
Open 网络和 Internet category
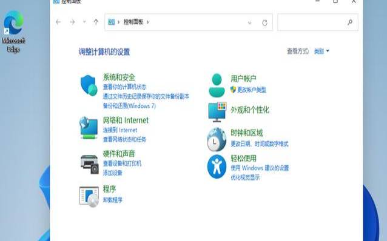click(126, 120)
